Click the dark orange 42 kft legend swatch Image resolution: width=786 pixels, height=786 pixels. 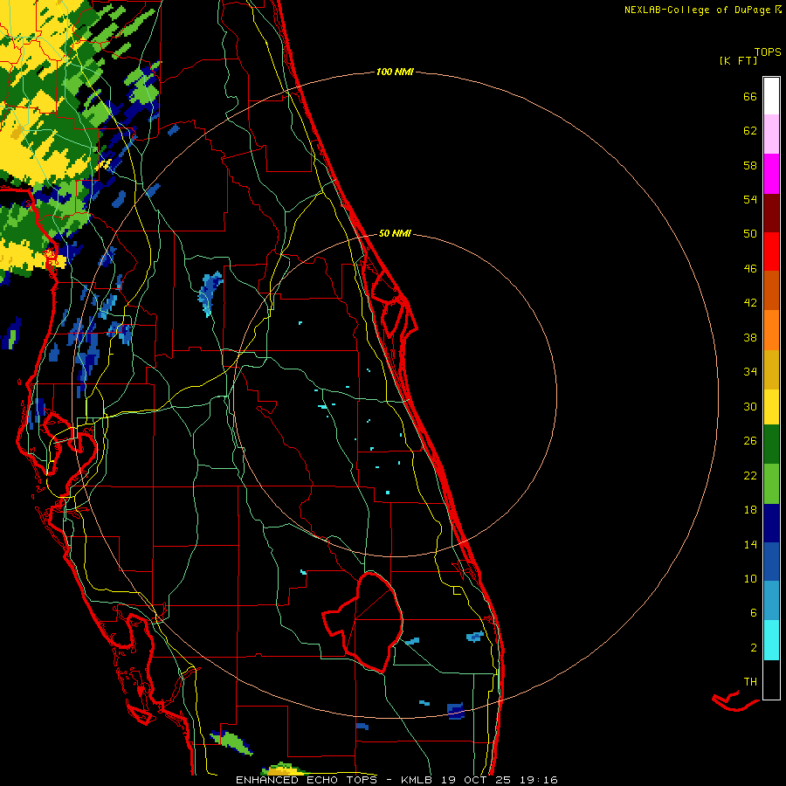coord(771,290)
